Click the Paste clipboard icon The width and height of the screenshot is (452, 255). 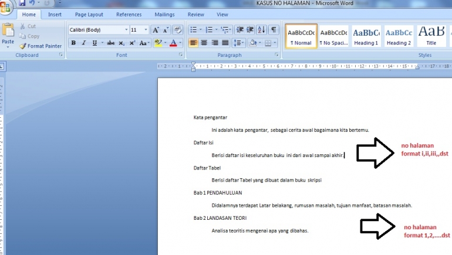click(x=8, y=30)
